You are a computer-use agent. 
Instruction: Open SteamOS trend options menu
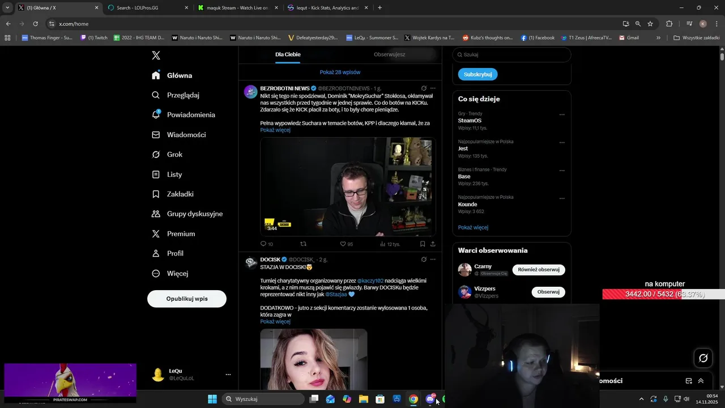tap(562, 114)
